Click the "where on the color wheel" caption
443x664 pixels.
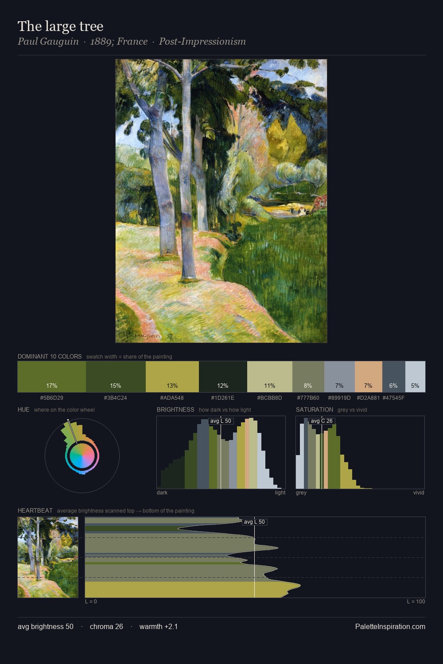64,410
